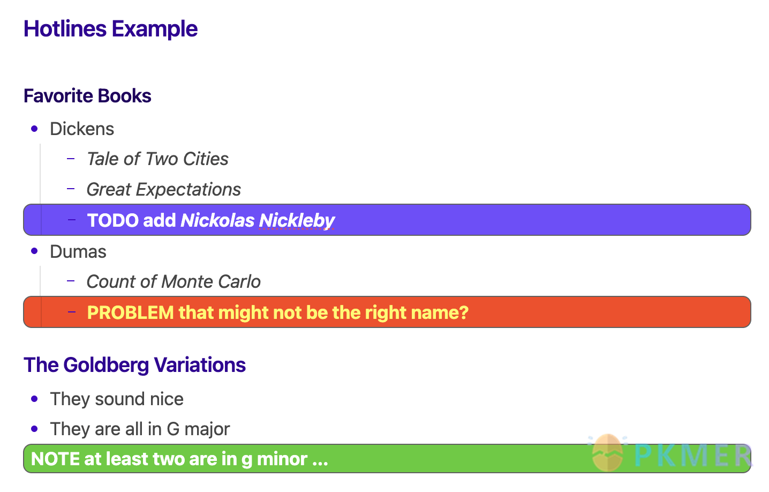Click the purple TODO highlighted line
The width and height of the screenshot is (769, 492).
pyautogui.click(x=387, y=220)
